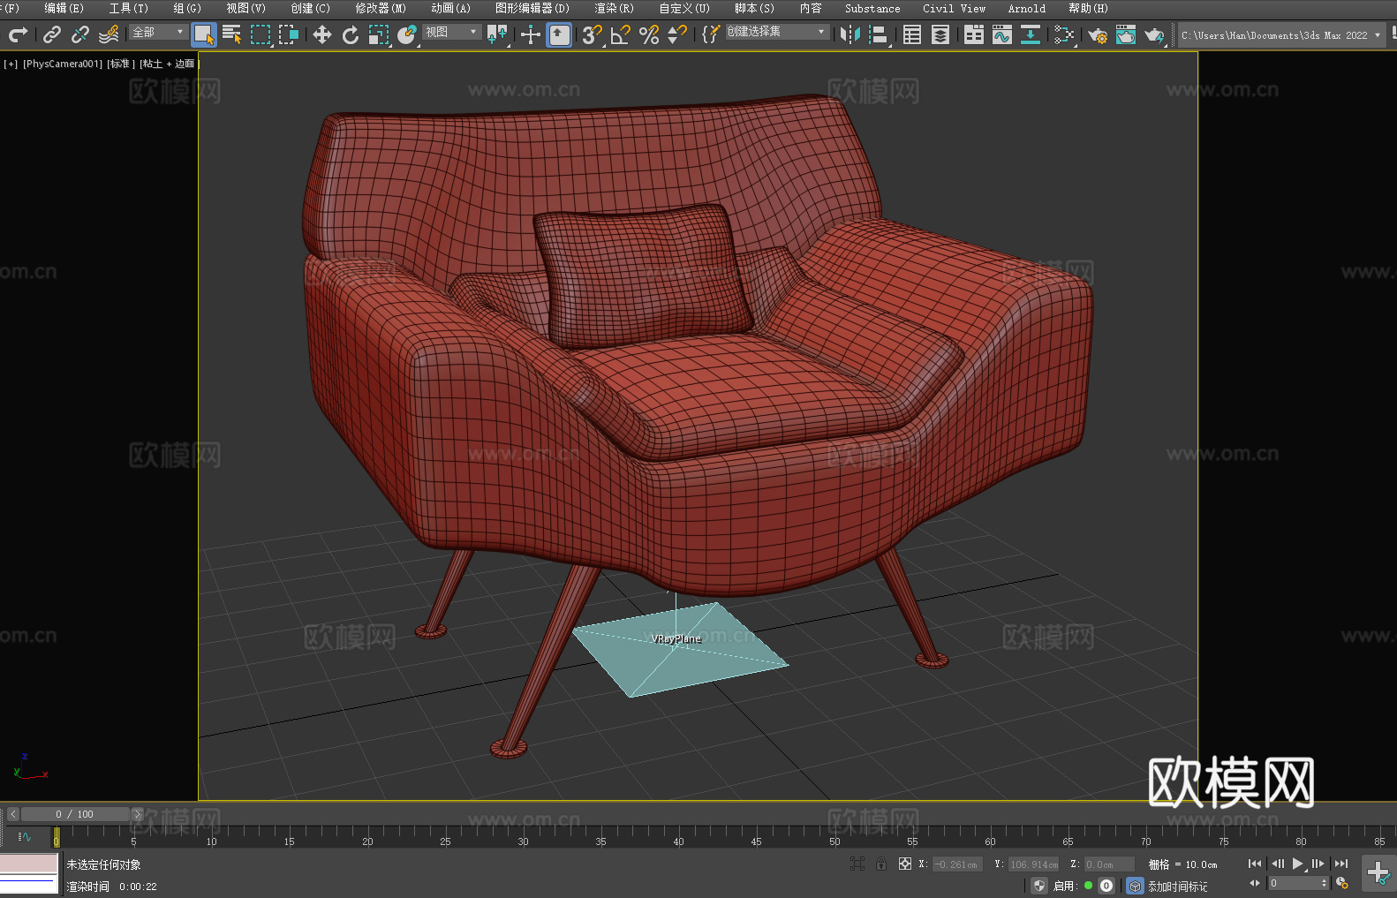
Task: Select the Scale tool
Action: coord(379,35)
